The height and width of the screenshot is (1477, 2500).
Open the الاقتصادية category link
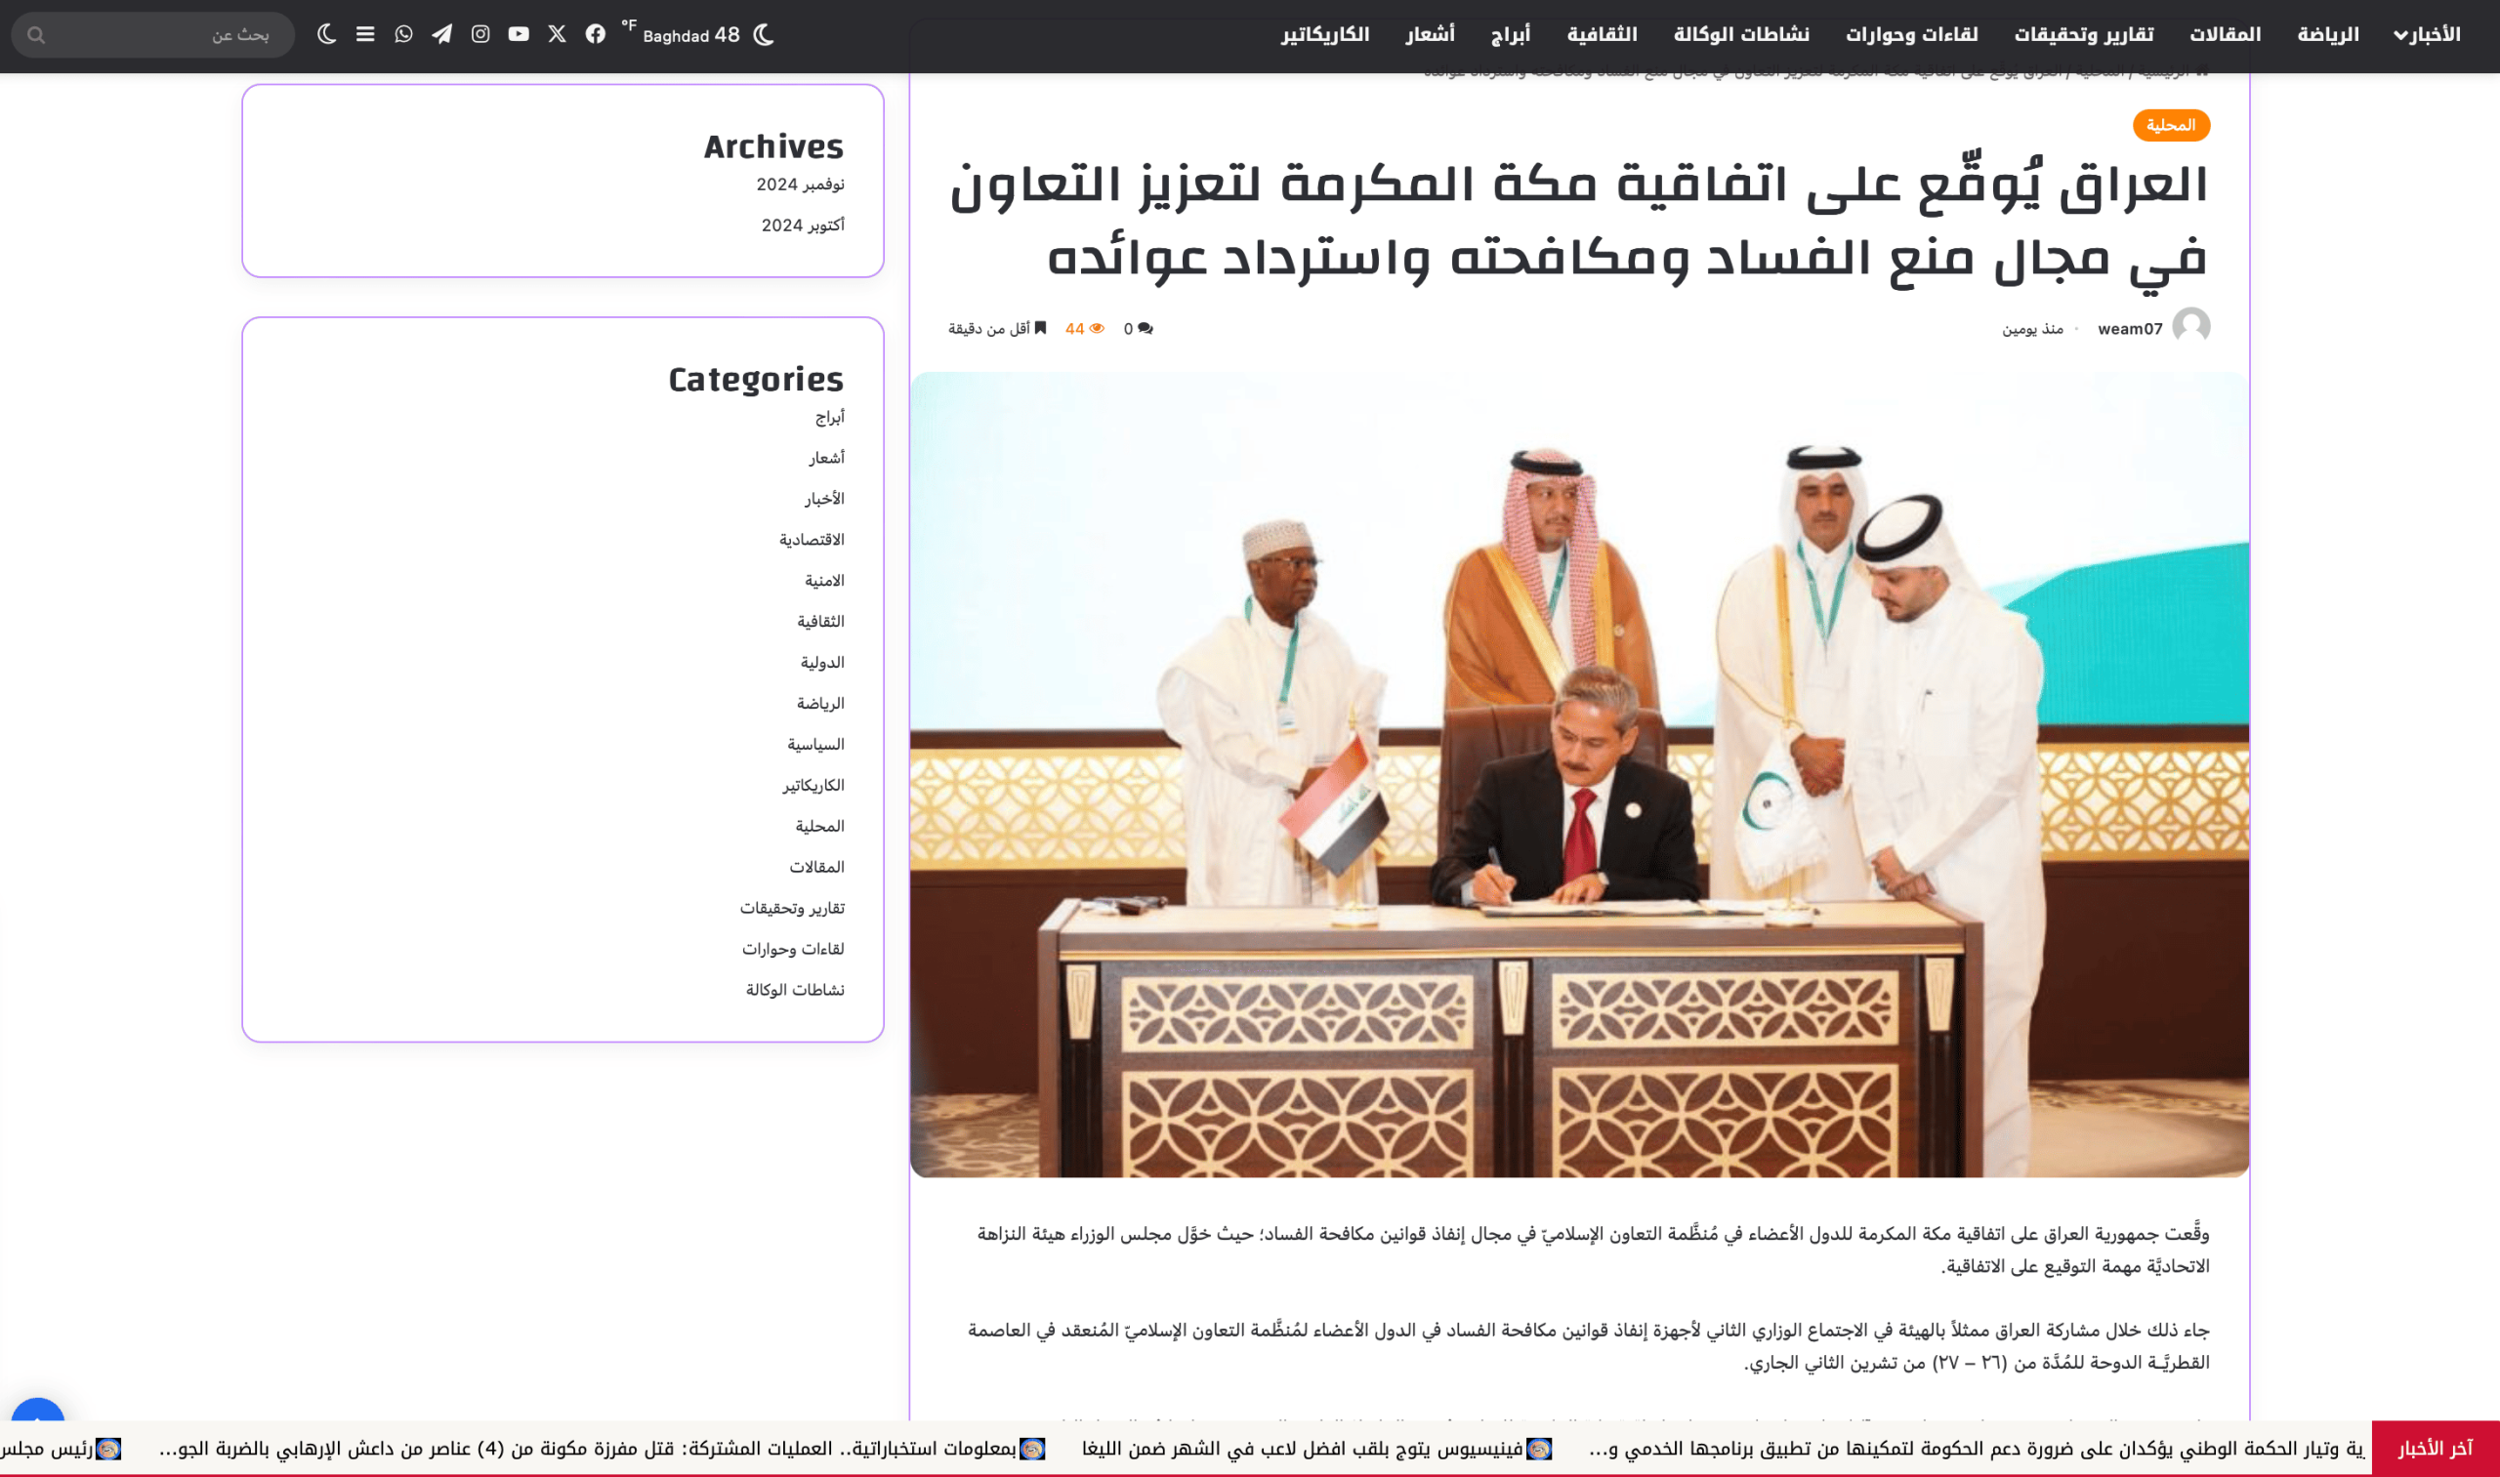812,540
